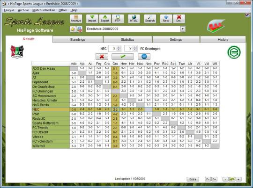The height and width of the screenshot is (188, 253).
Task: Click the star favorites icon
Action: coord(73,29)
